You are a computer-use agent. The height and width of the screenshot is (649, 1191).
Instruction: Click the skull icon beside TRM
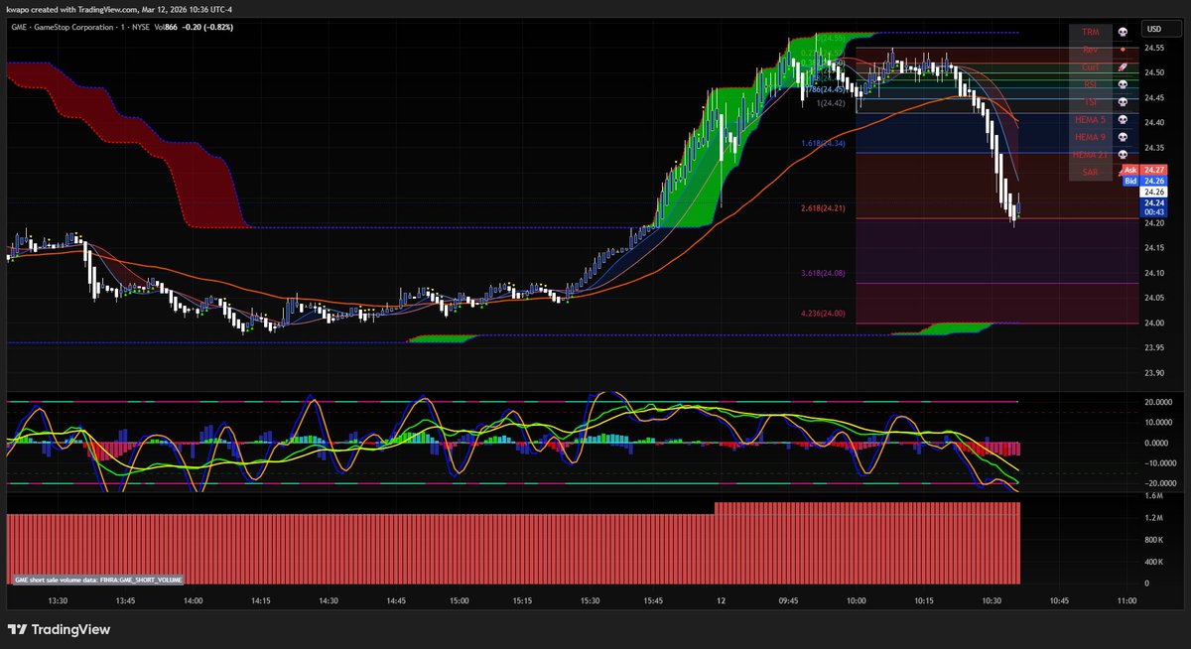1123,34
